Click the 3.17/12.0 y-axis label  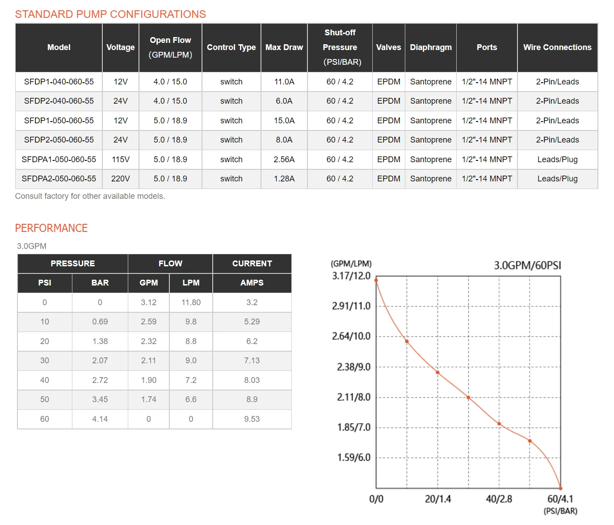tap(351, 276)
